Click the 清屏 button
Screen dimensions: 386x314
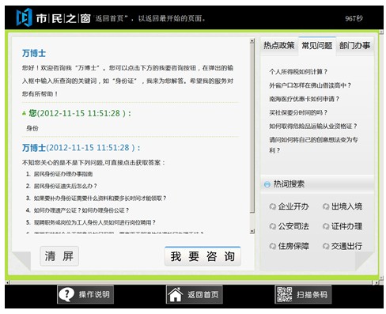(x=59, y=256)
